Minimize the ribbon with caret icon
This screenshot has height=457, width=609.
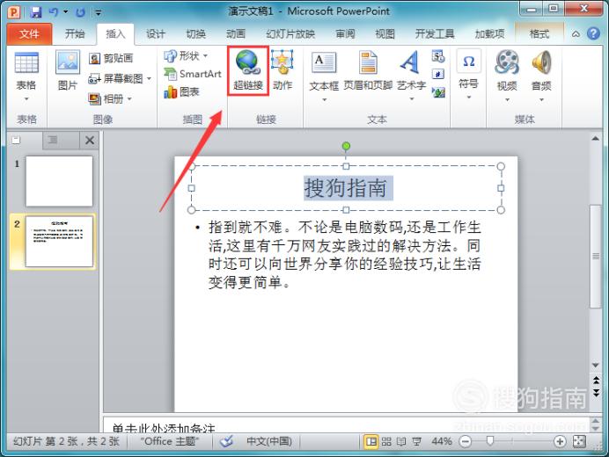[576, 34]
